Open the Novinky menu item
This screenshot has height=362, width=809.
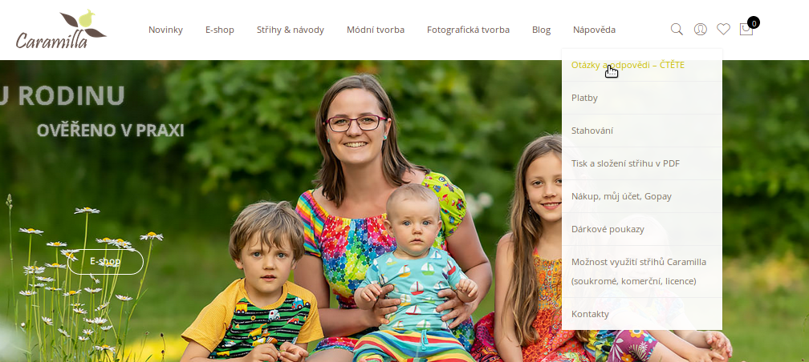coord(165,30)
